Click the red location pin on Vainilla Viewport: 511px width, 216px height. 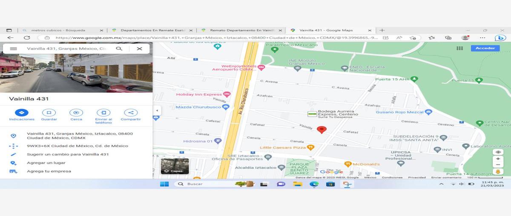click(322, 130)
